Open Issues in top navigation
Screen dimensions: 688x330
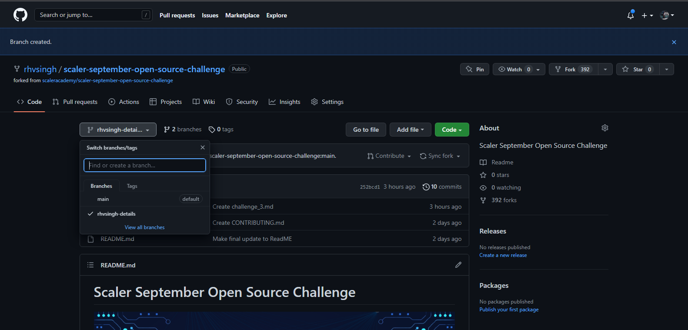coord(210,15)
